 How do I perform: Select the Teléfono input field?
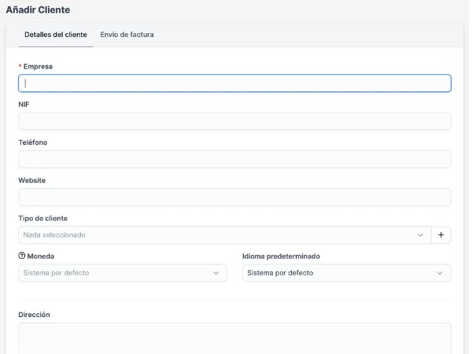click(x=234, y=159)
